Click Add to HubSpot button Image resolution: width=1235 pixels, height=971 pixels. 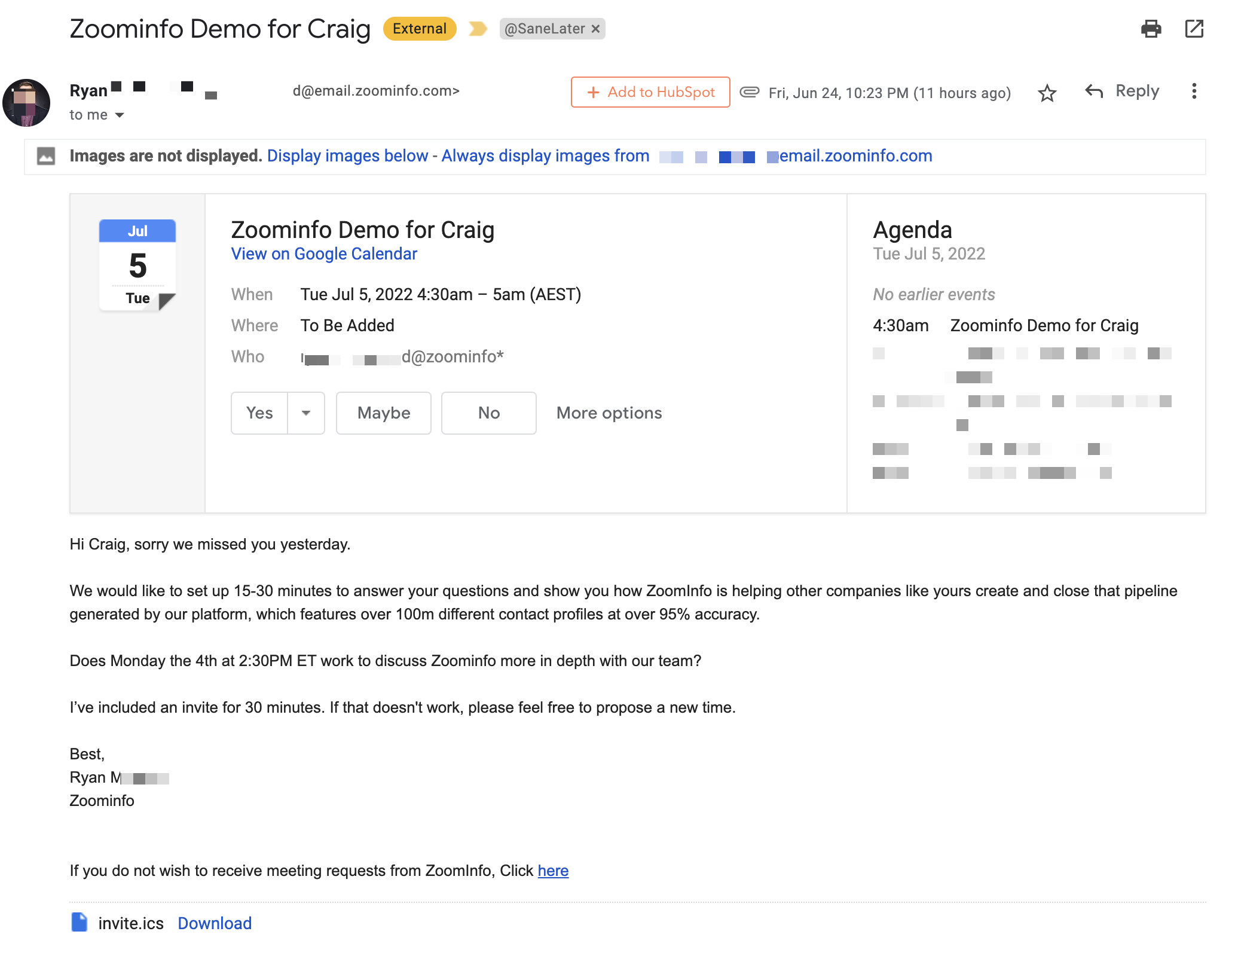tap(650, 92)
